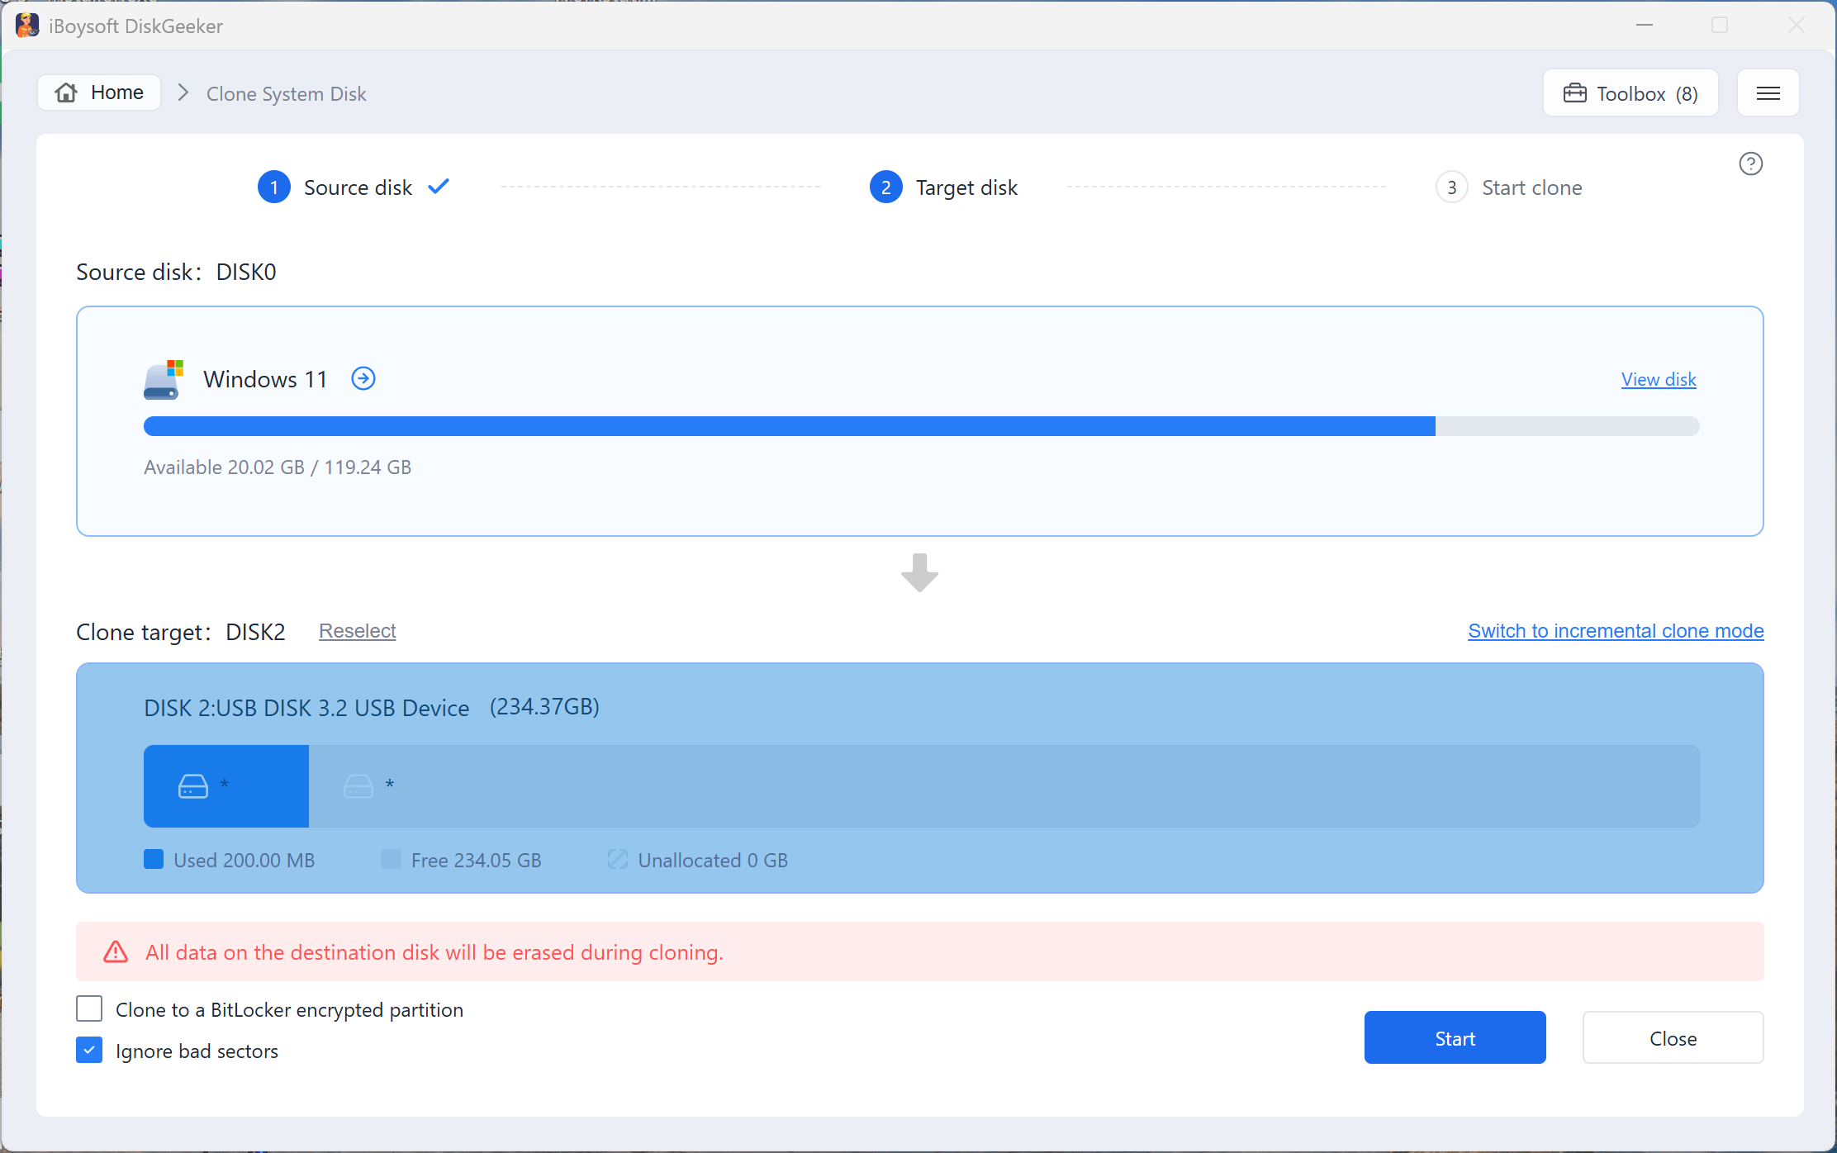The image size is (1837, 1153).
Task: Open the Toolbox (8) panel
Action: [1631, 93]
